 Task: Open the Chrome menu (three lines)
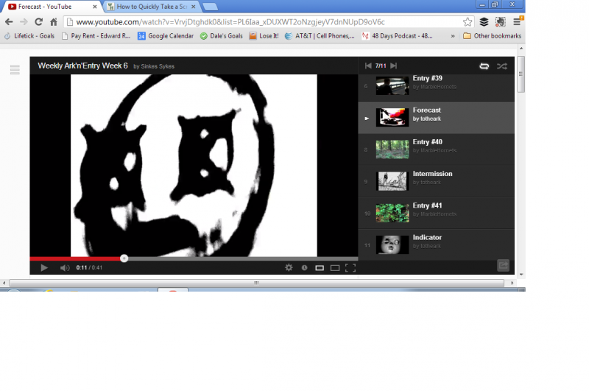(517, 22)
